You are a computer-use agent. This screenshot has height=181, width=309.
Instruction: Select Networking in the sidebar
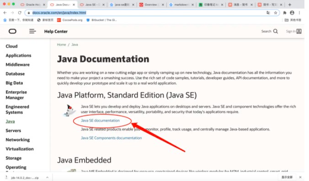tap(18, 140)
